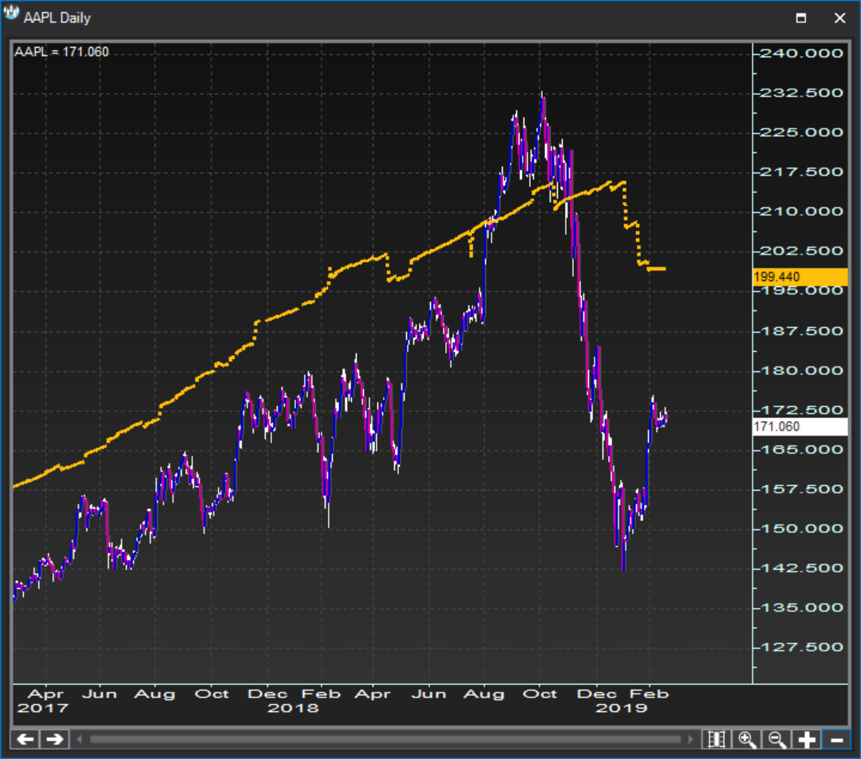The height and width of the screenshot is (759, 861).
Task: Click the AAPL Daily window title
Action: 57,18
